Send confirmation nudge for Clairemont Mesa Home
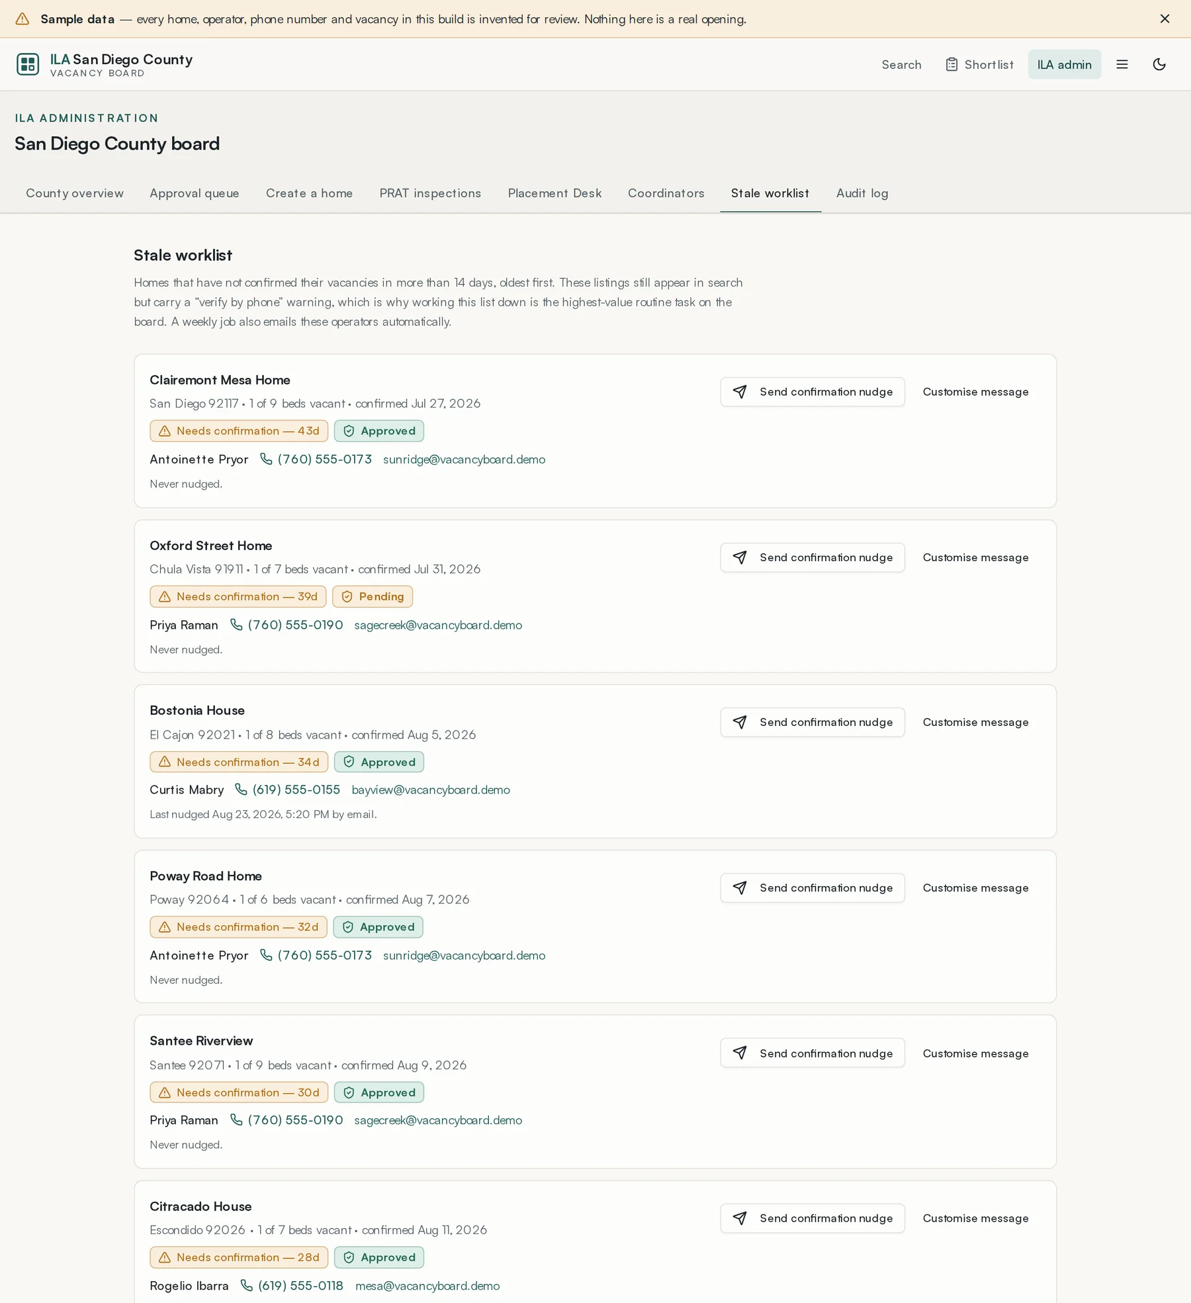The height and width of the screenshot is (1303, 1191). point(813,392)
